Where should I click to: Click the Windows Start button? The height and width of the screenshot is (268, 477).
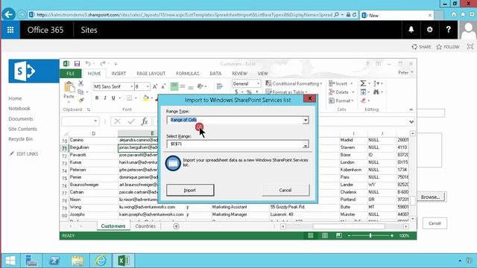(x=10, y=261)
